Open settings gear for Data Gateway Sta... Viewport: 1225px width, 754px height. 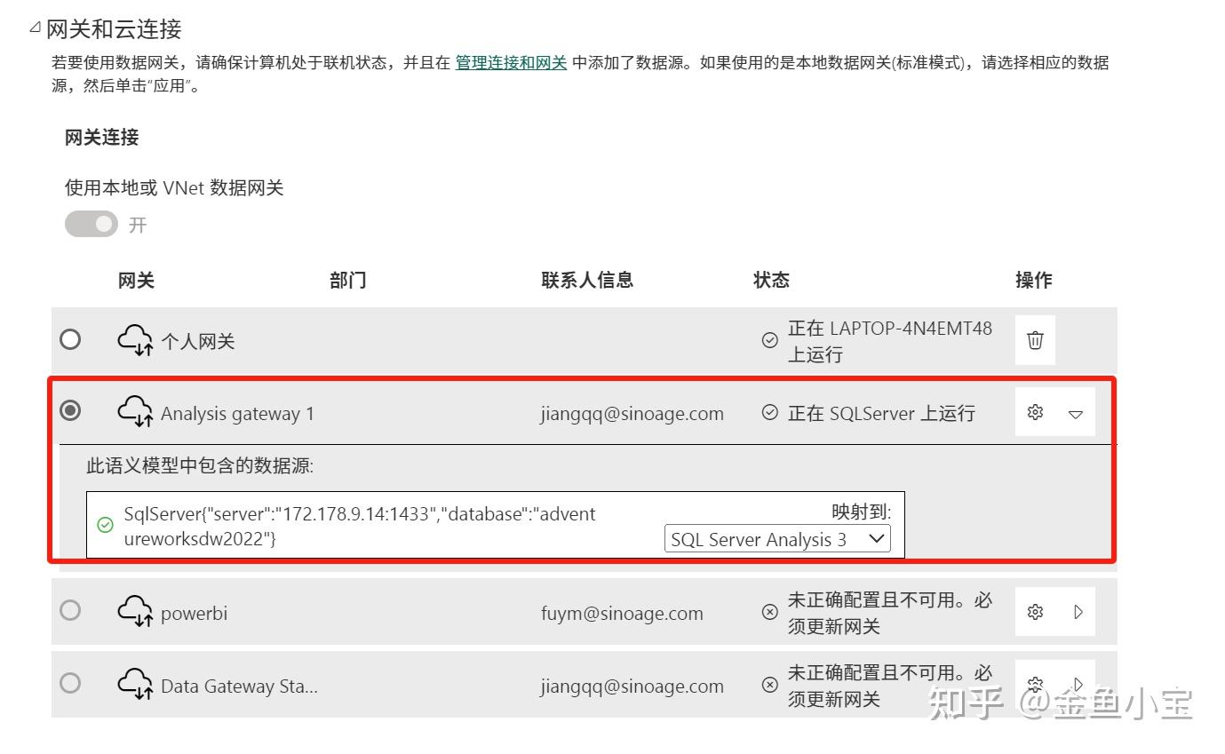pos(1034,684)
